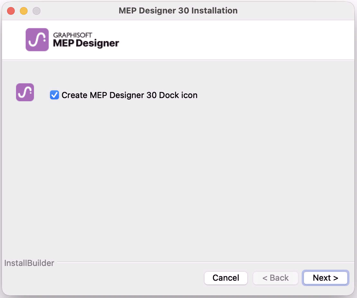
Task: Click the large MEP Designer logo in the header
Action: click(x=37, y=40)
